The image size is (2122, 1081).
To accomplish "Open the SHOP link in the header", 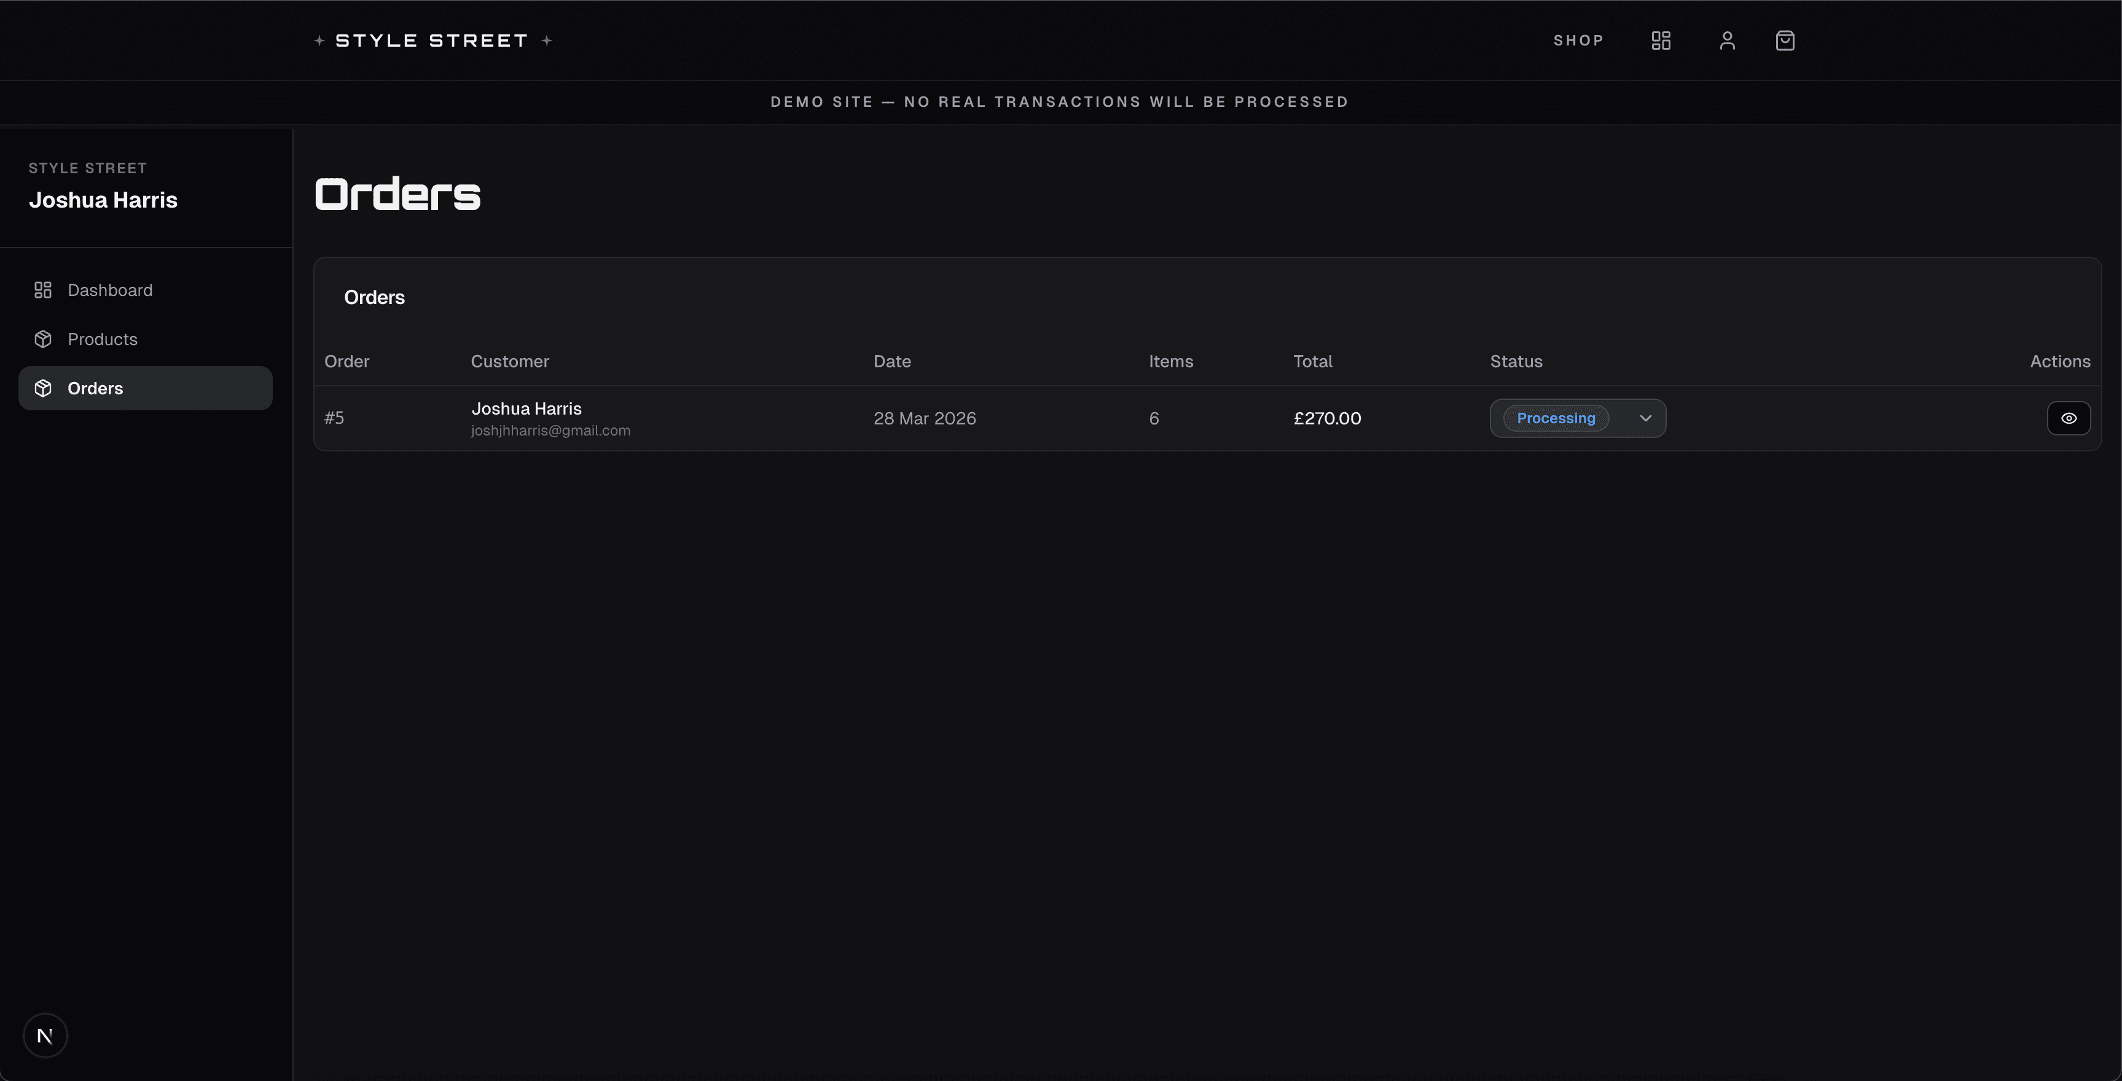I will [1578, 39].
